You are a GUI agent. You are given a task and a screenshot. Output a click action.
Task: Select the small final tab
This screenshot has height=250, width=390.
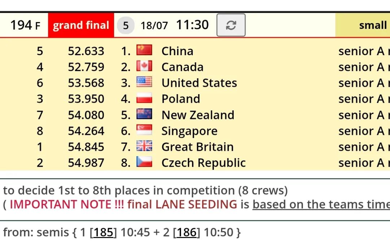[363, 25]
